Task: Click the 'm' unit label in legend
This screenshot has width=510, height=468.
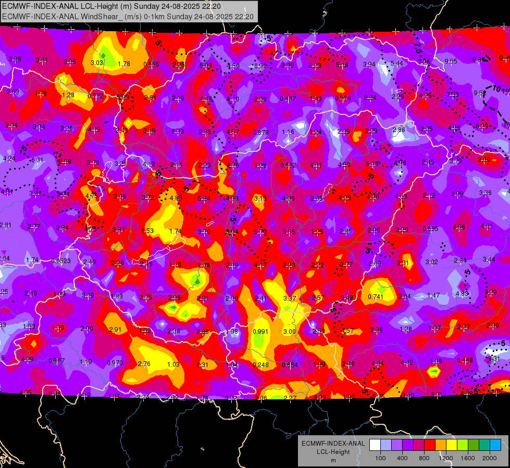Action: 333,461
